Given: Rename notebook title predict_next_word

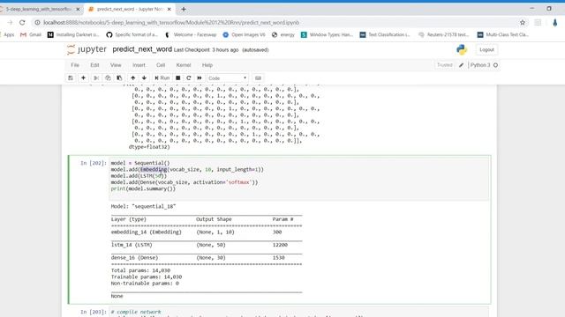Looking at the screenshot, I should click(142, 49).
